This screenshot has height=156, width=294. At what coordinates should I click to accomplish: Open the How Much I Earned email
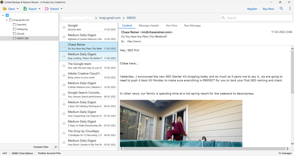tap(89, 143)
